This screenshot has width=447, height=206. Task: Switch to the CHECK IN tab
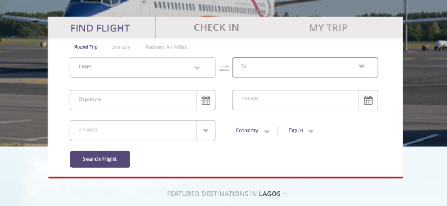click(x=216, y=27)
